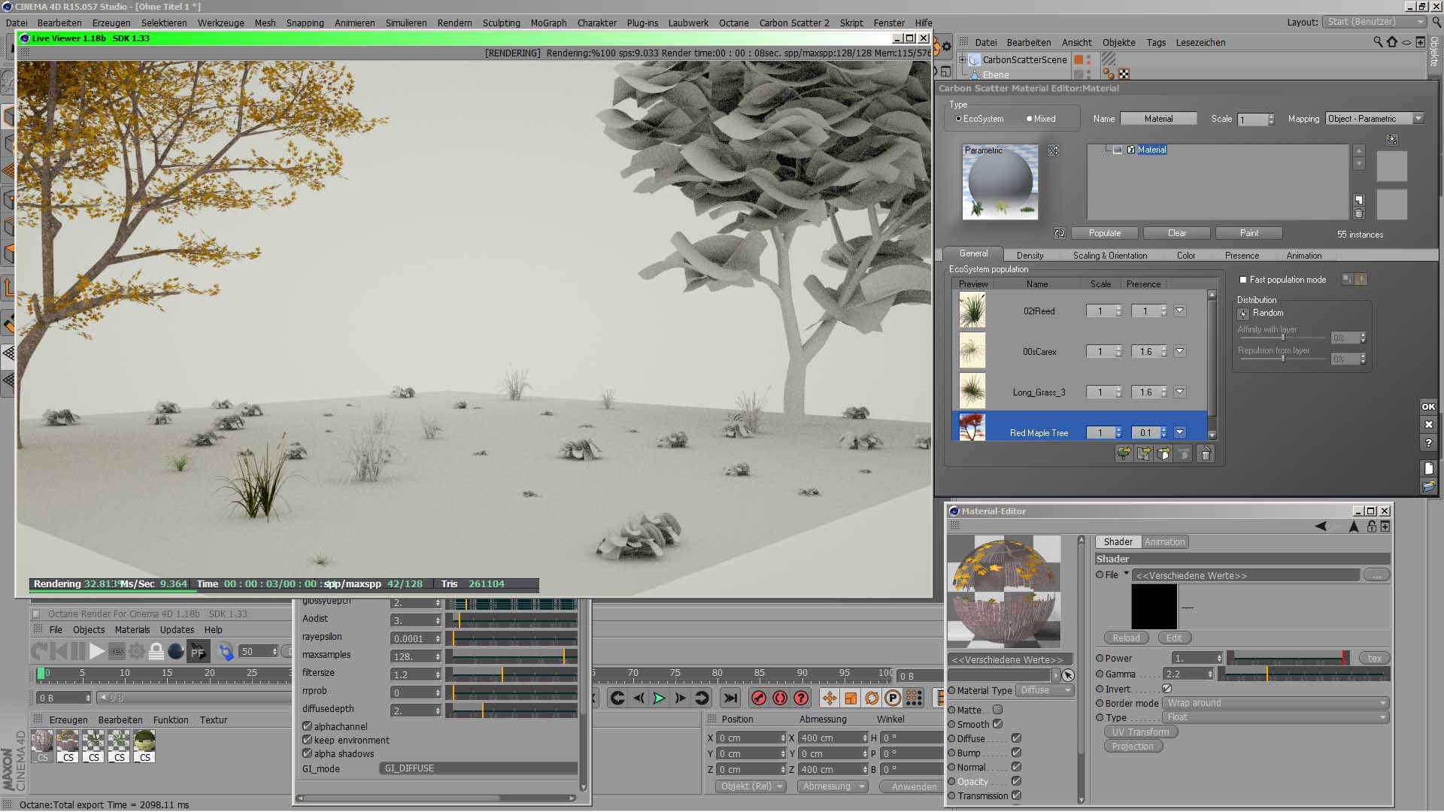Switch to the Density tab
The width and height of the screenshot is (1444, 812).
click(1030, 256)
